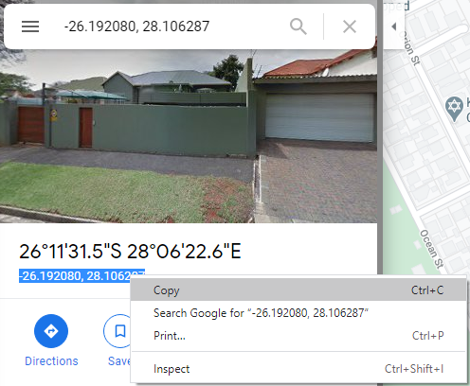470x386 pixels.
Task: Click the Directions text label
Action: [x=51, y=361]
